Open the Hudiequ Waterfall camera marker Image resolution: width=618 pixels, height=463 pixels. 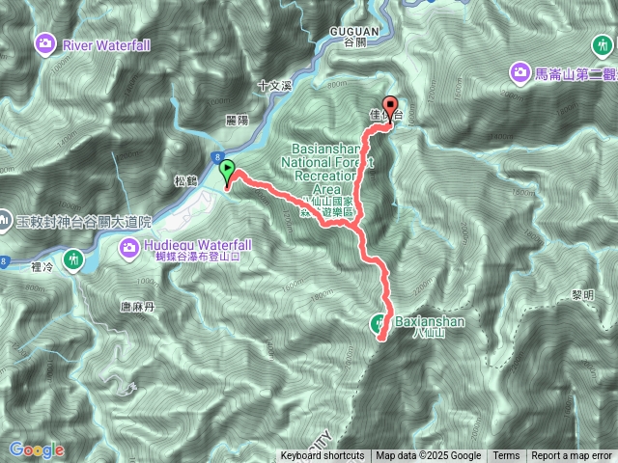tap(129, 249)
